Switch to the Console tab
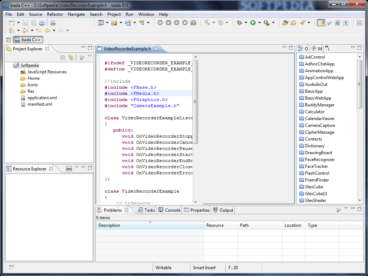The height and width of the screenshot is (276, 368). [170, 210]
